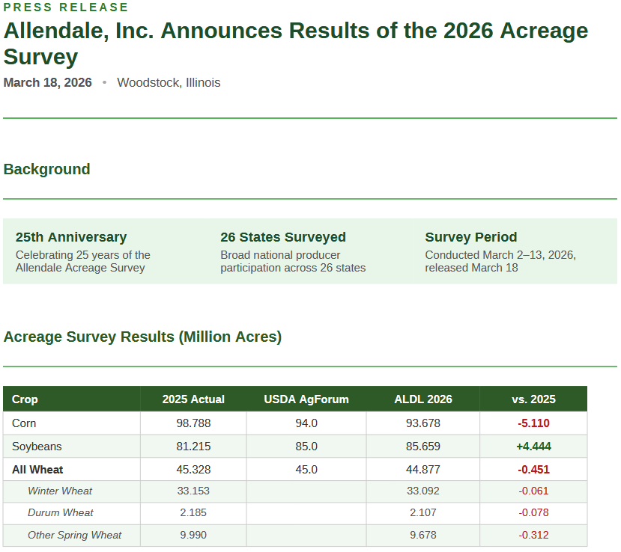621x552 pixels.
Task: Click Winter Wheat ALDL 2026 value 33.092
Action: pyautogui.click(x=423, y=491)
